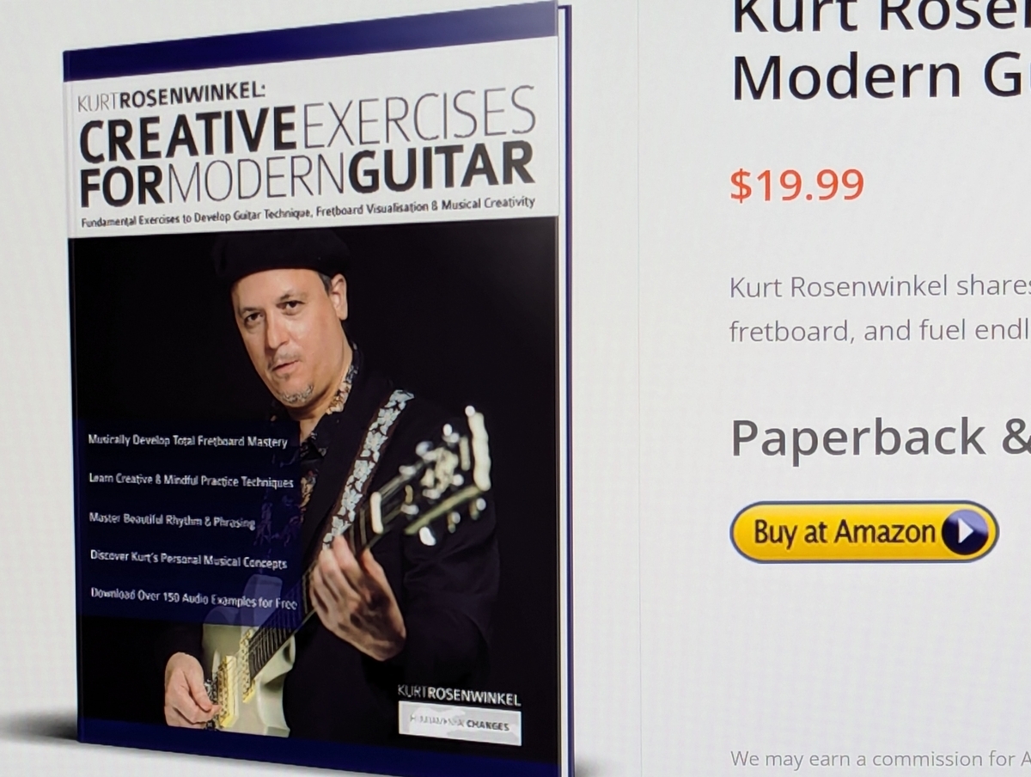
Task: Click the guitarist's black hat on the cover
Action: [281, 254]
